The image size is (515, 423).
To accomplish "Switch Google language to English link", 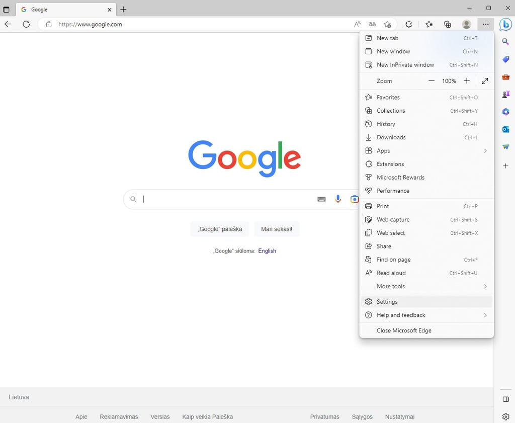I will [267, 251].
